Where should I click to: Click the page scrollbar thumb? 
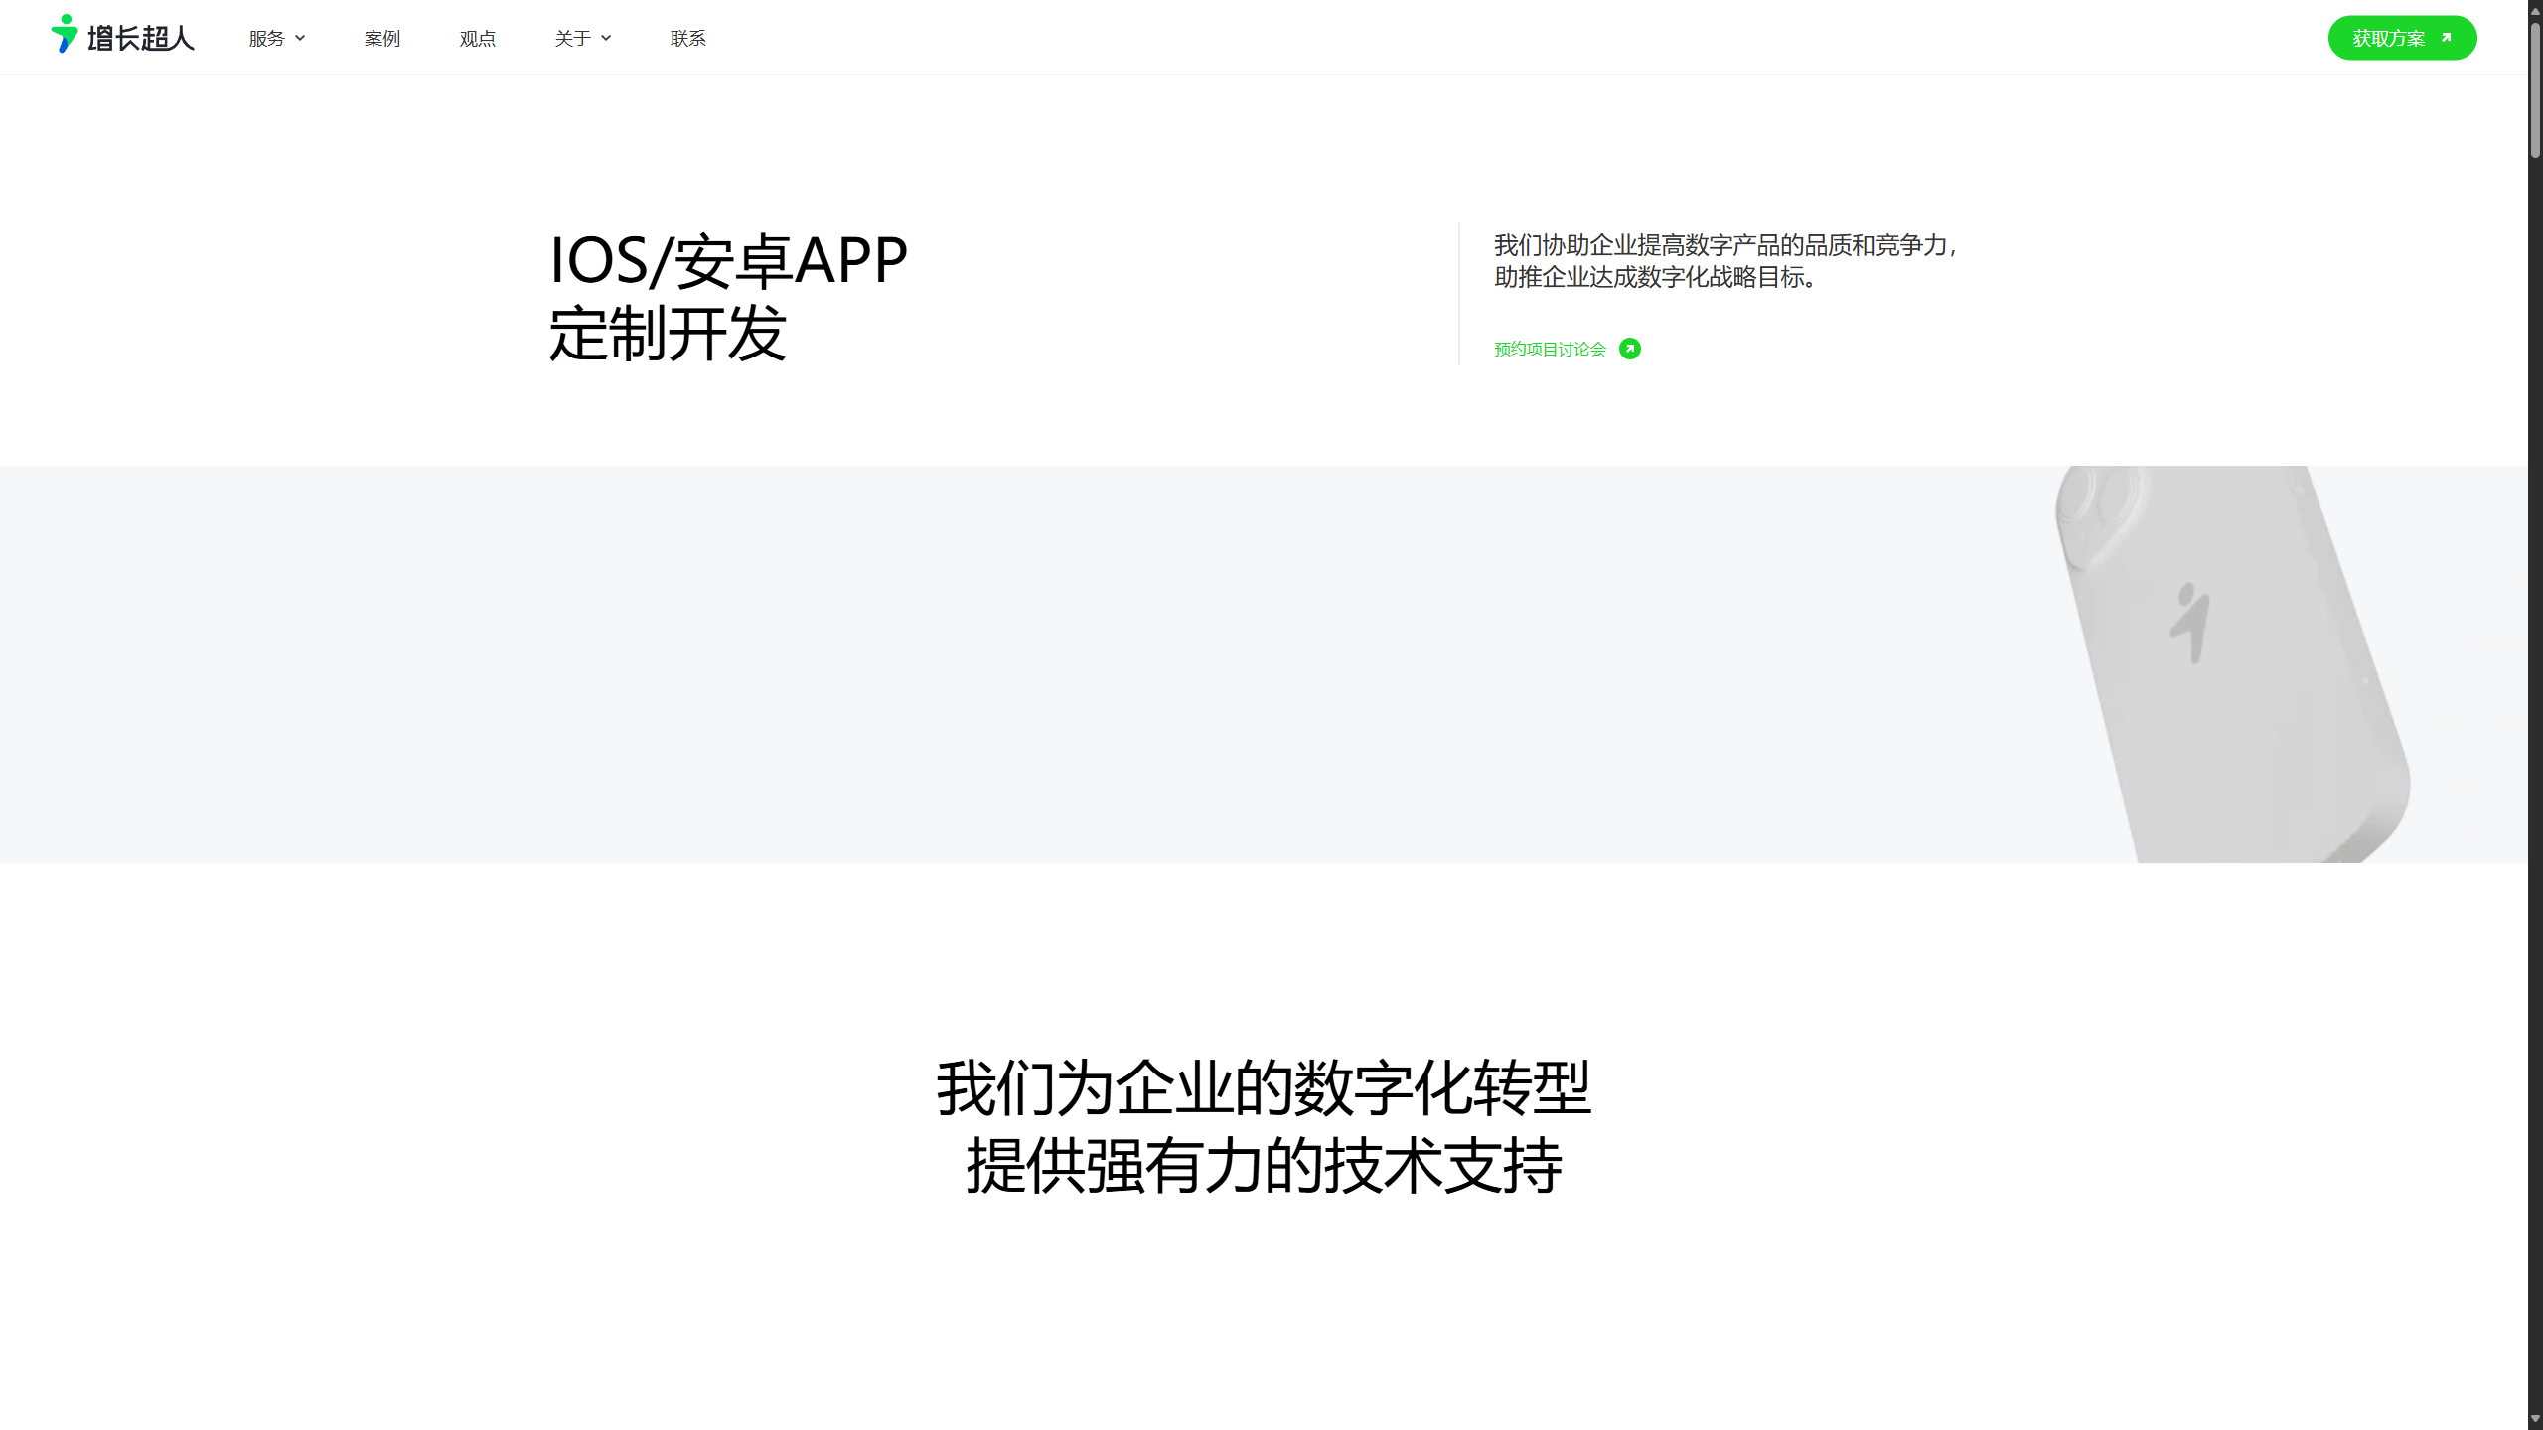click(x=2534, y=89)
